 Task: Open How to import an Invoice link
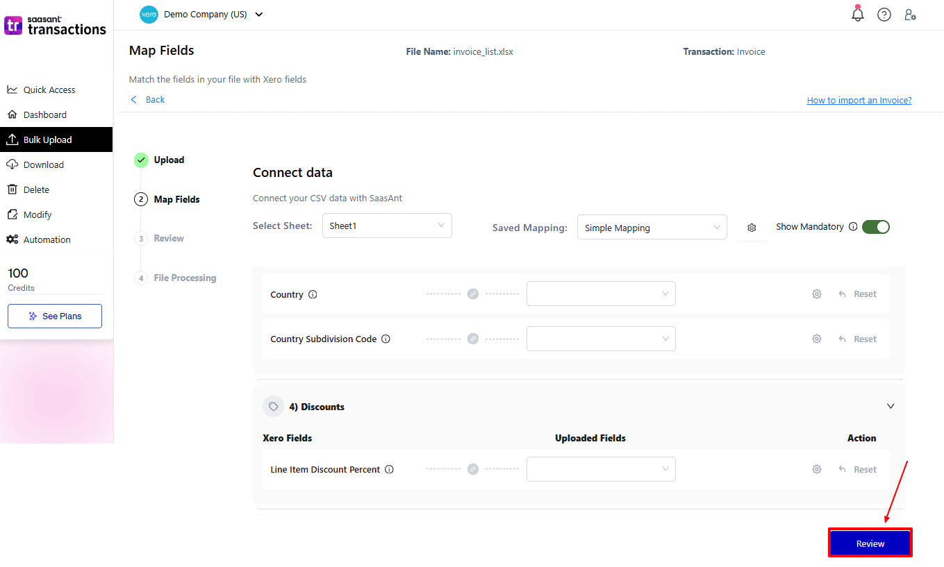pyautogui.click(x=859, y=101)
